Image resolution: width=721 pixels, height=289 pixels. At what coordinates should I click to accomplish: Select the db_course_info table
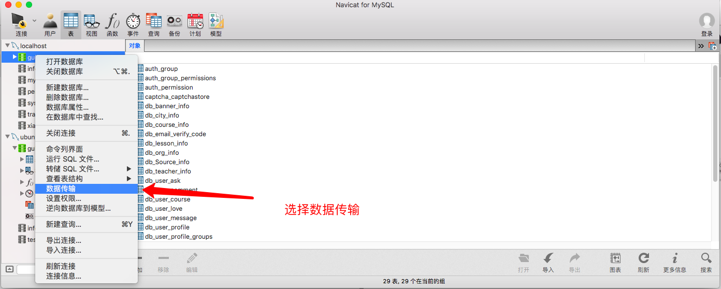pyautogui.click(x=167, y=124)
